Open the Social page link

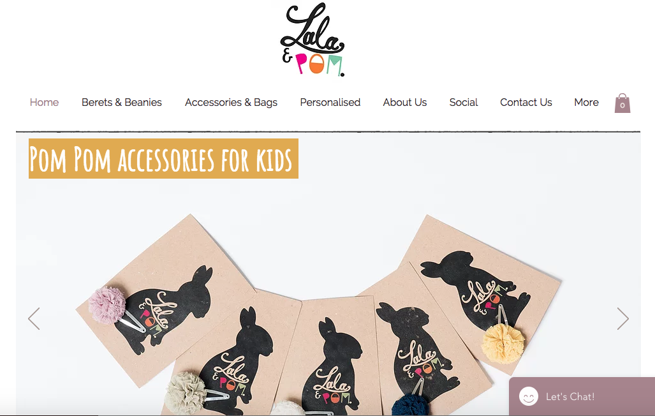coord(463,103)
